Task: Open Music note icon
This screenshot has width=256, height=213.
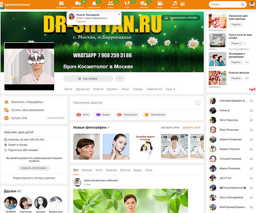Action: pyautogui.click(x=175, y=3)
